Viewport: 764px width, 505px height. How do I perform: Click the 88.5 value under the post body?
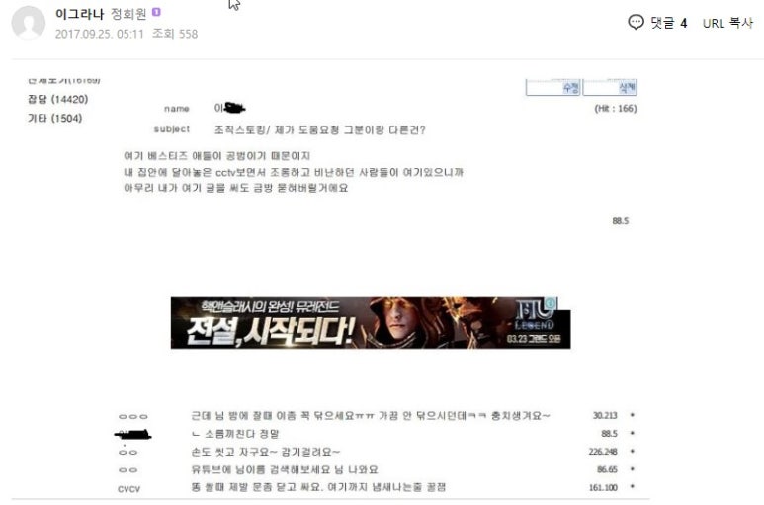[621, 221]
